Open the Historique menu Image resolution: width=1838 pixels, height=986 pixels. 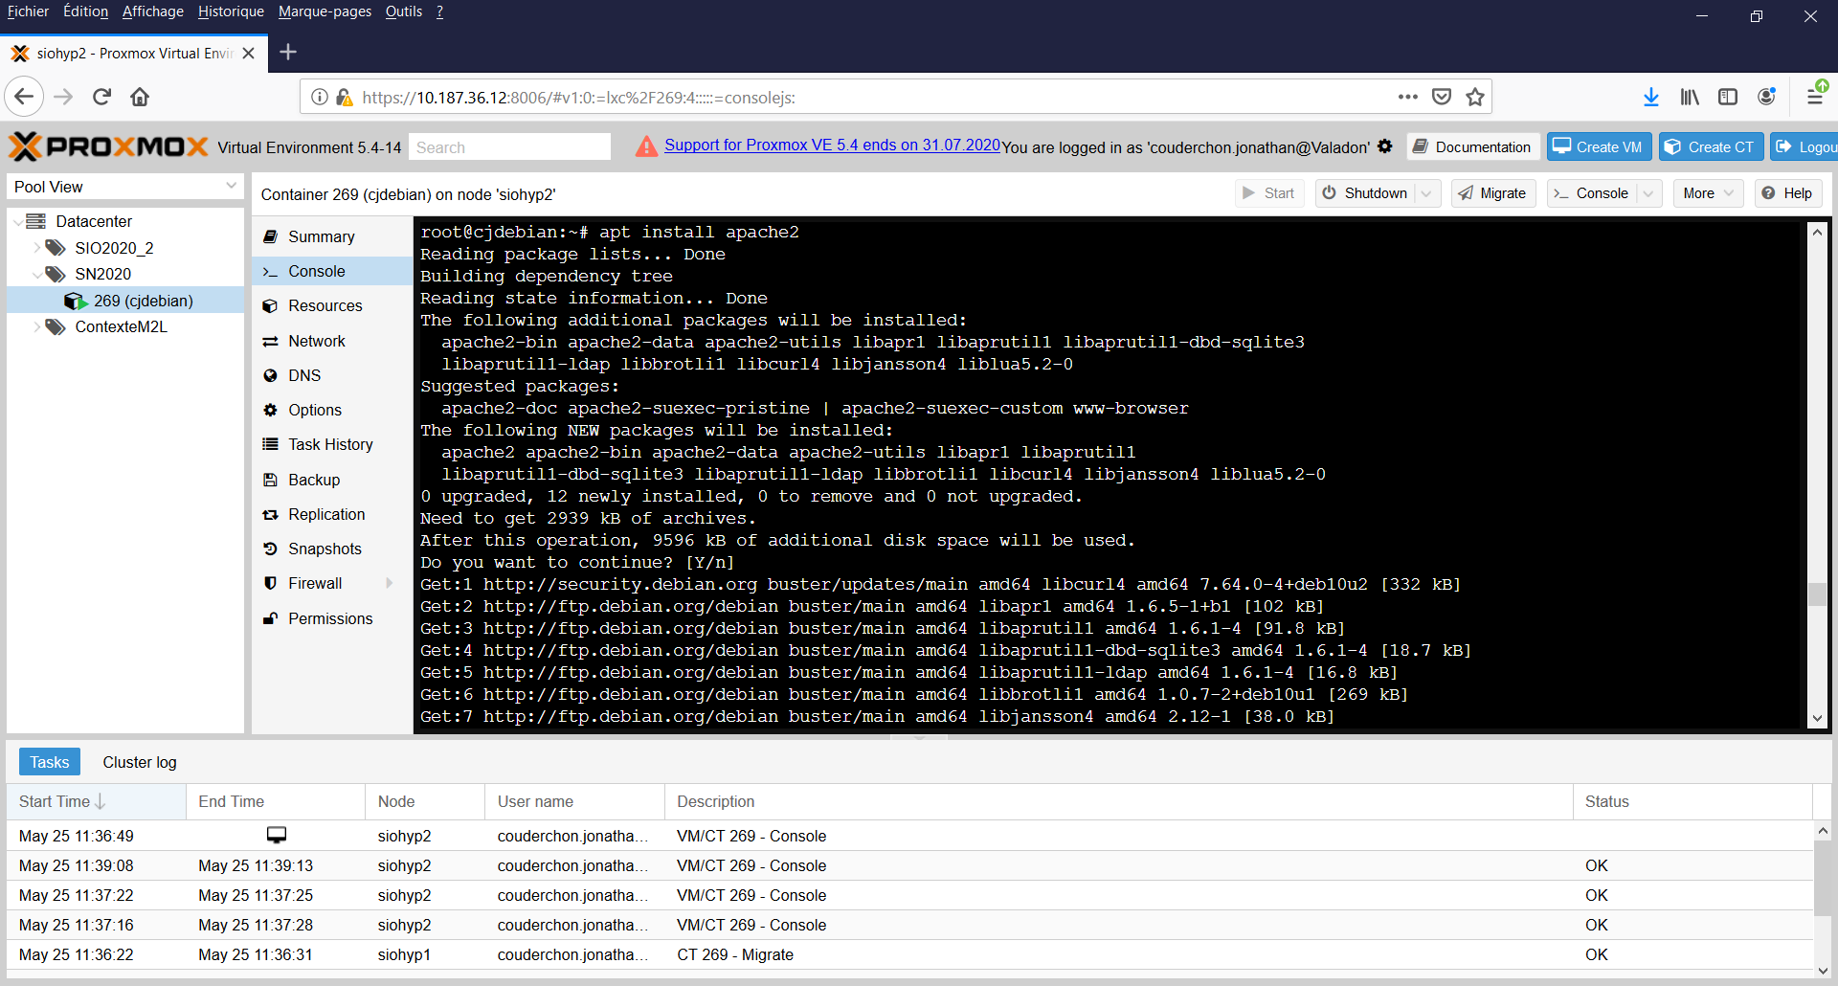[231, 11]
